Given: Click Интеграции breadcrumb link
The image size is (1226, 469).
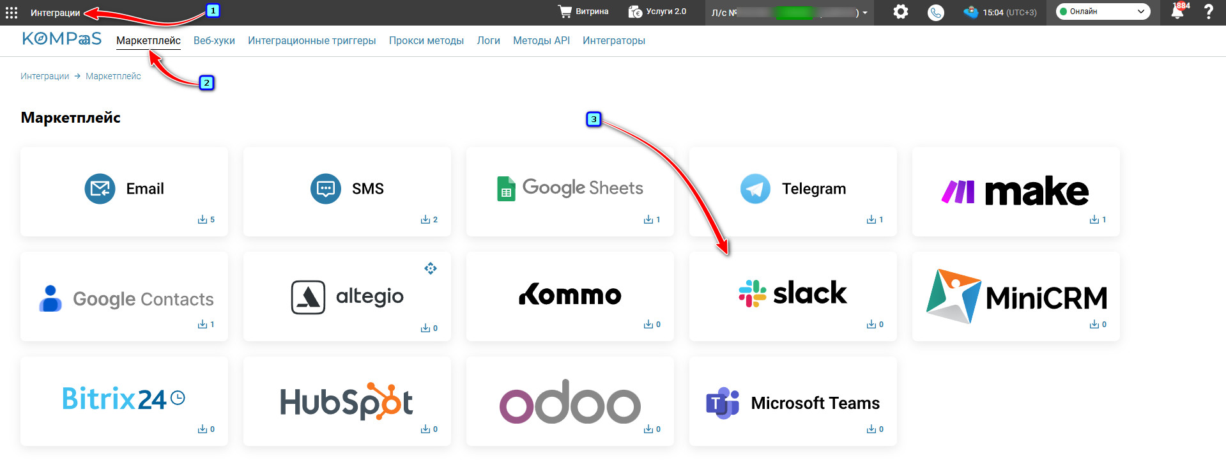Looking at the screenshot, I should click(45, 76).
